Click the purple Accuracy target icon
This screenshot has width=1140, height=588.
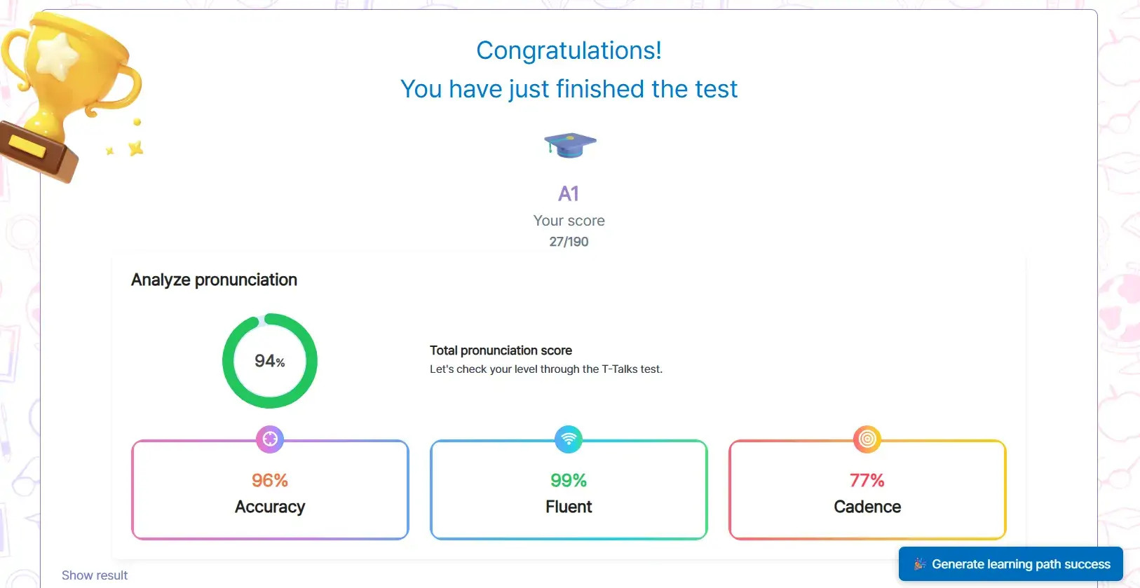click(x=270, y=439)
